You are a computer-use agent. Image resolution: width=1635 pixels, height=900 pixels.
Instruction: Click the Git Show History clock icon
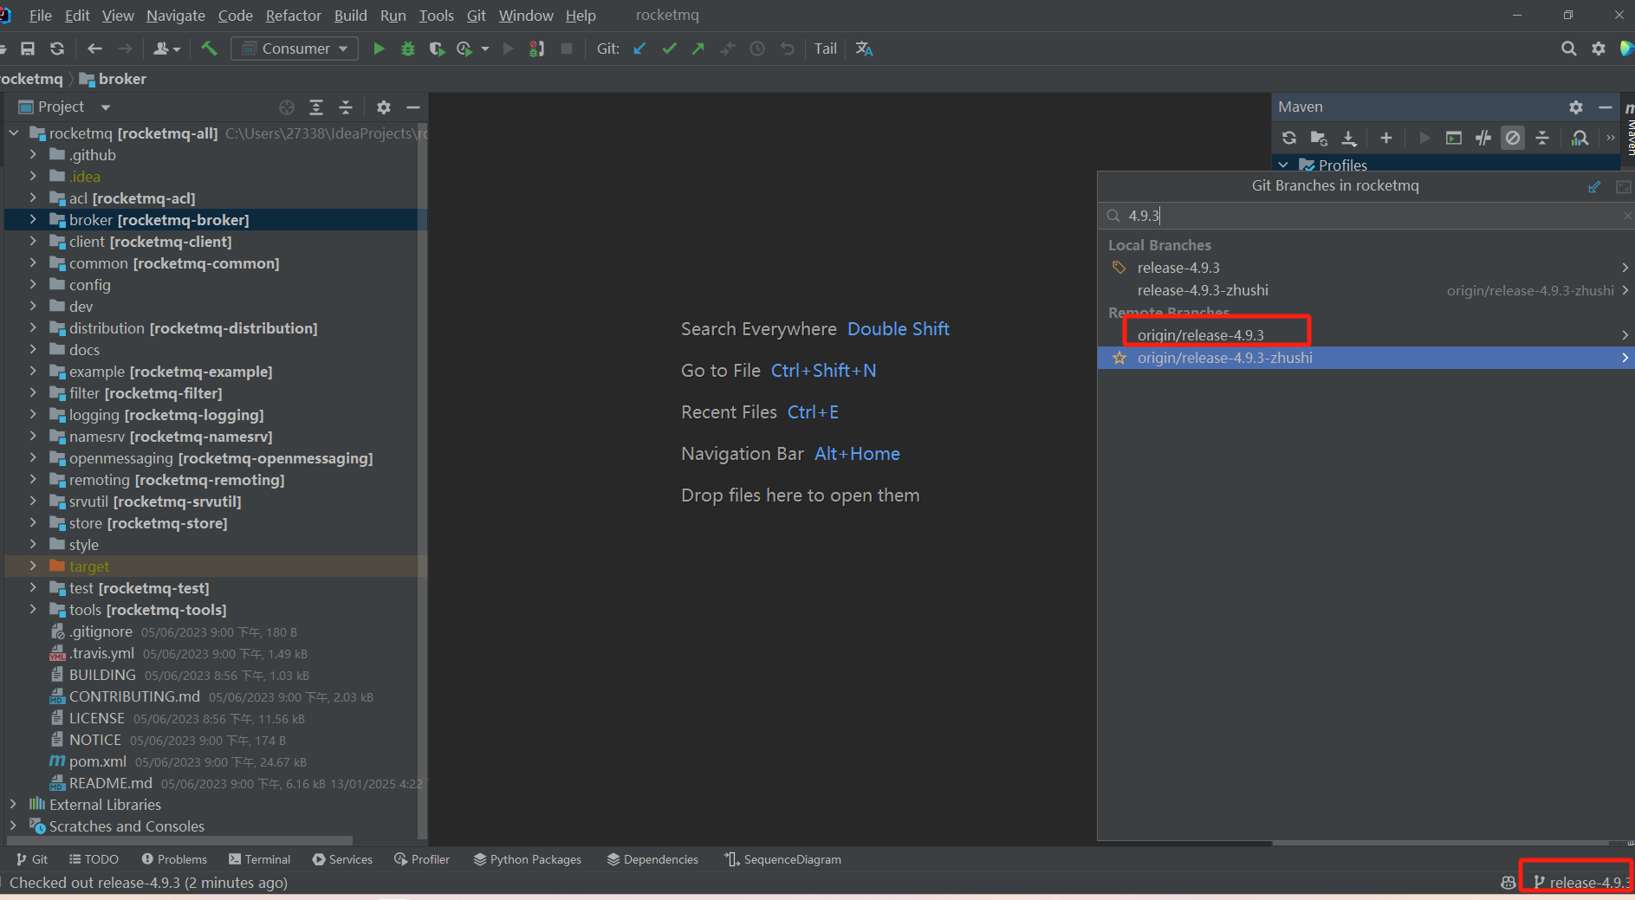tap(757, 49)
